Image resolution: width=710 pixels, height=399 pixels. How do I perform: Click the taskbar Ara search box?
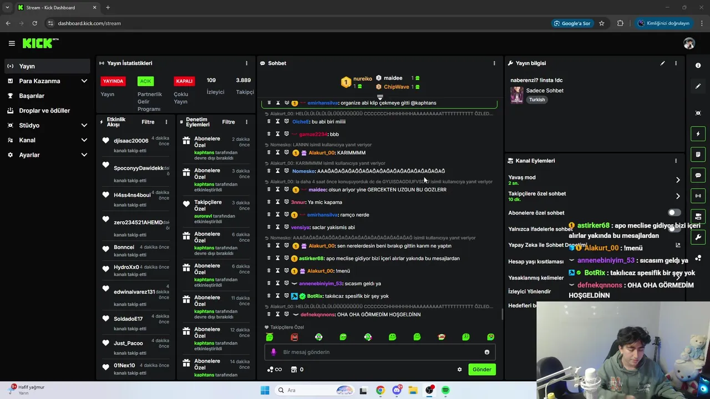(314, 390)
